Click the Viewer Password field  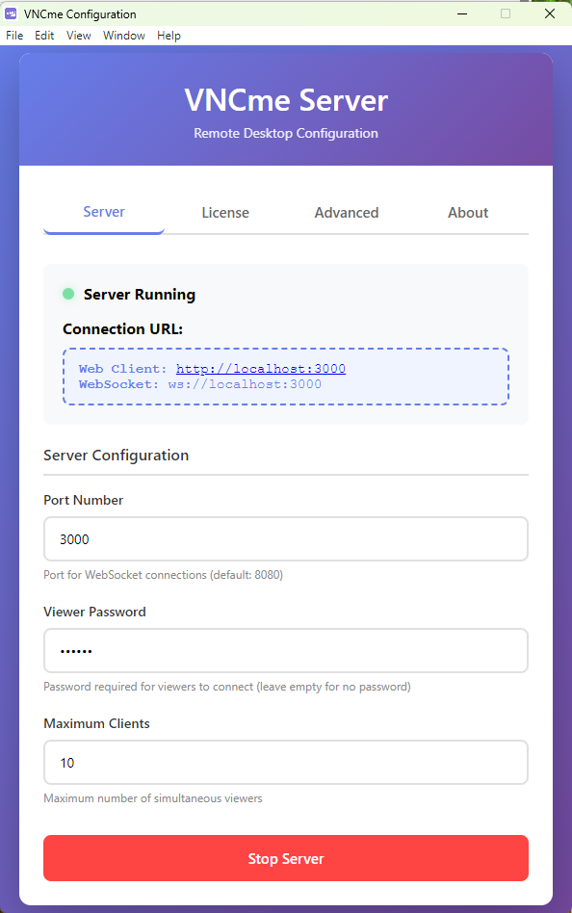(x=286, y=651)
